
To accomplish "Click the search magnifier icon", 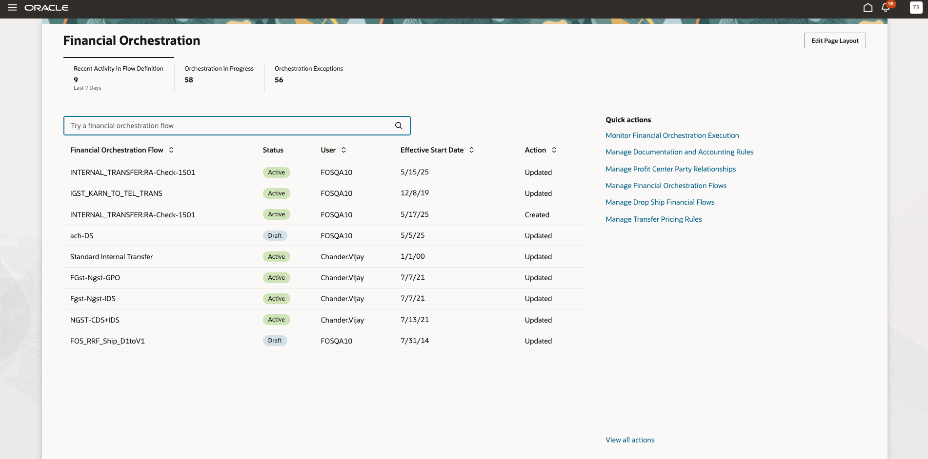I will click(x=399, y=126).
